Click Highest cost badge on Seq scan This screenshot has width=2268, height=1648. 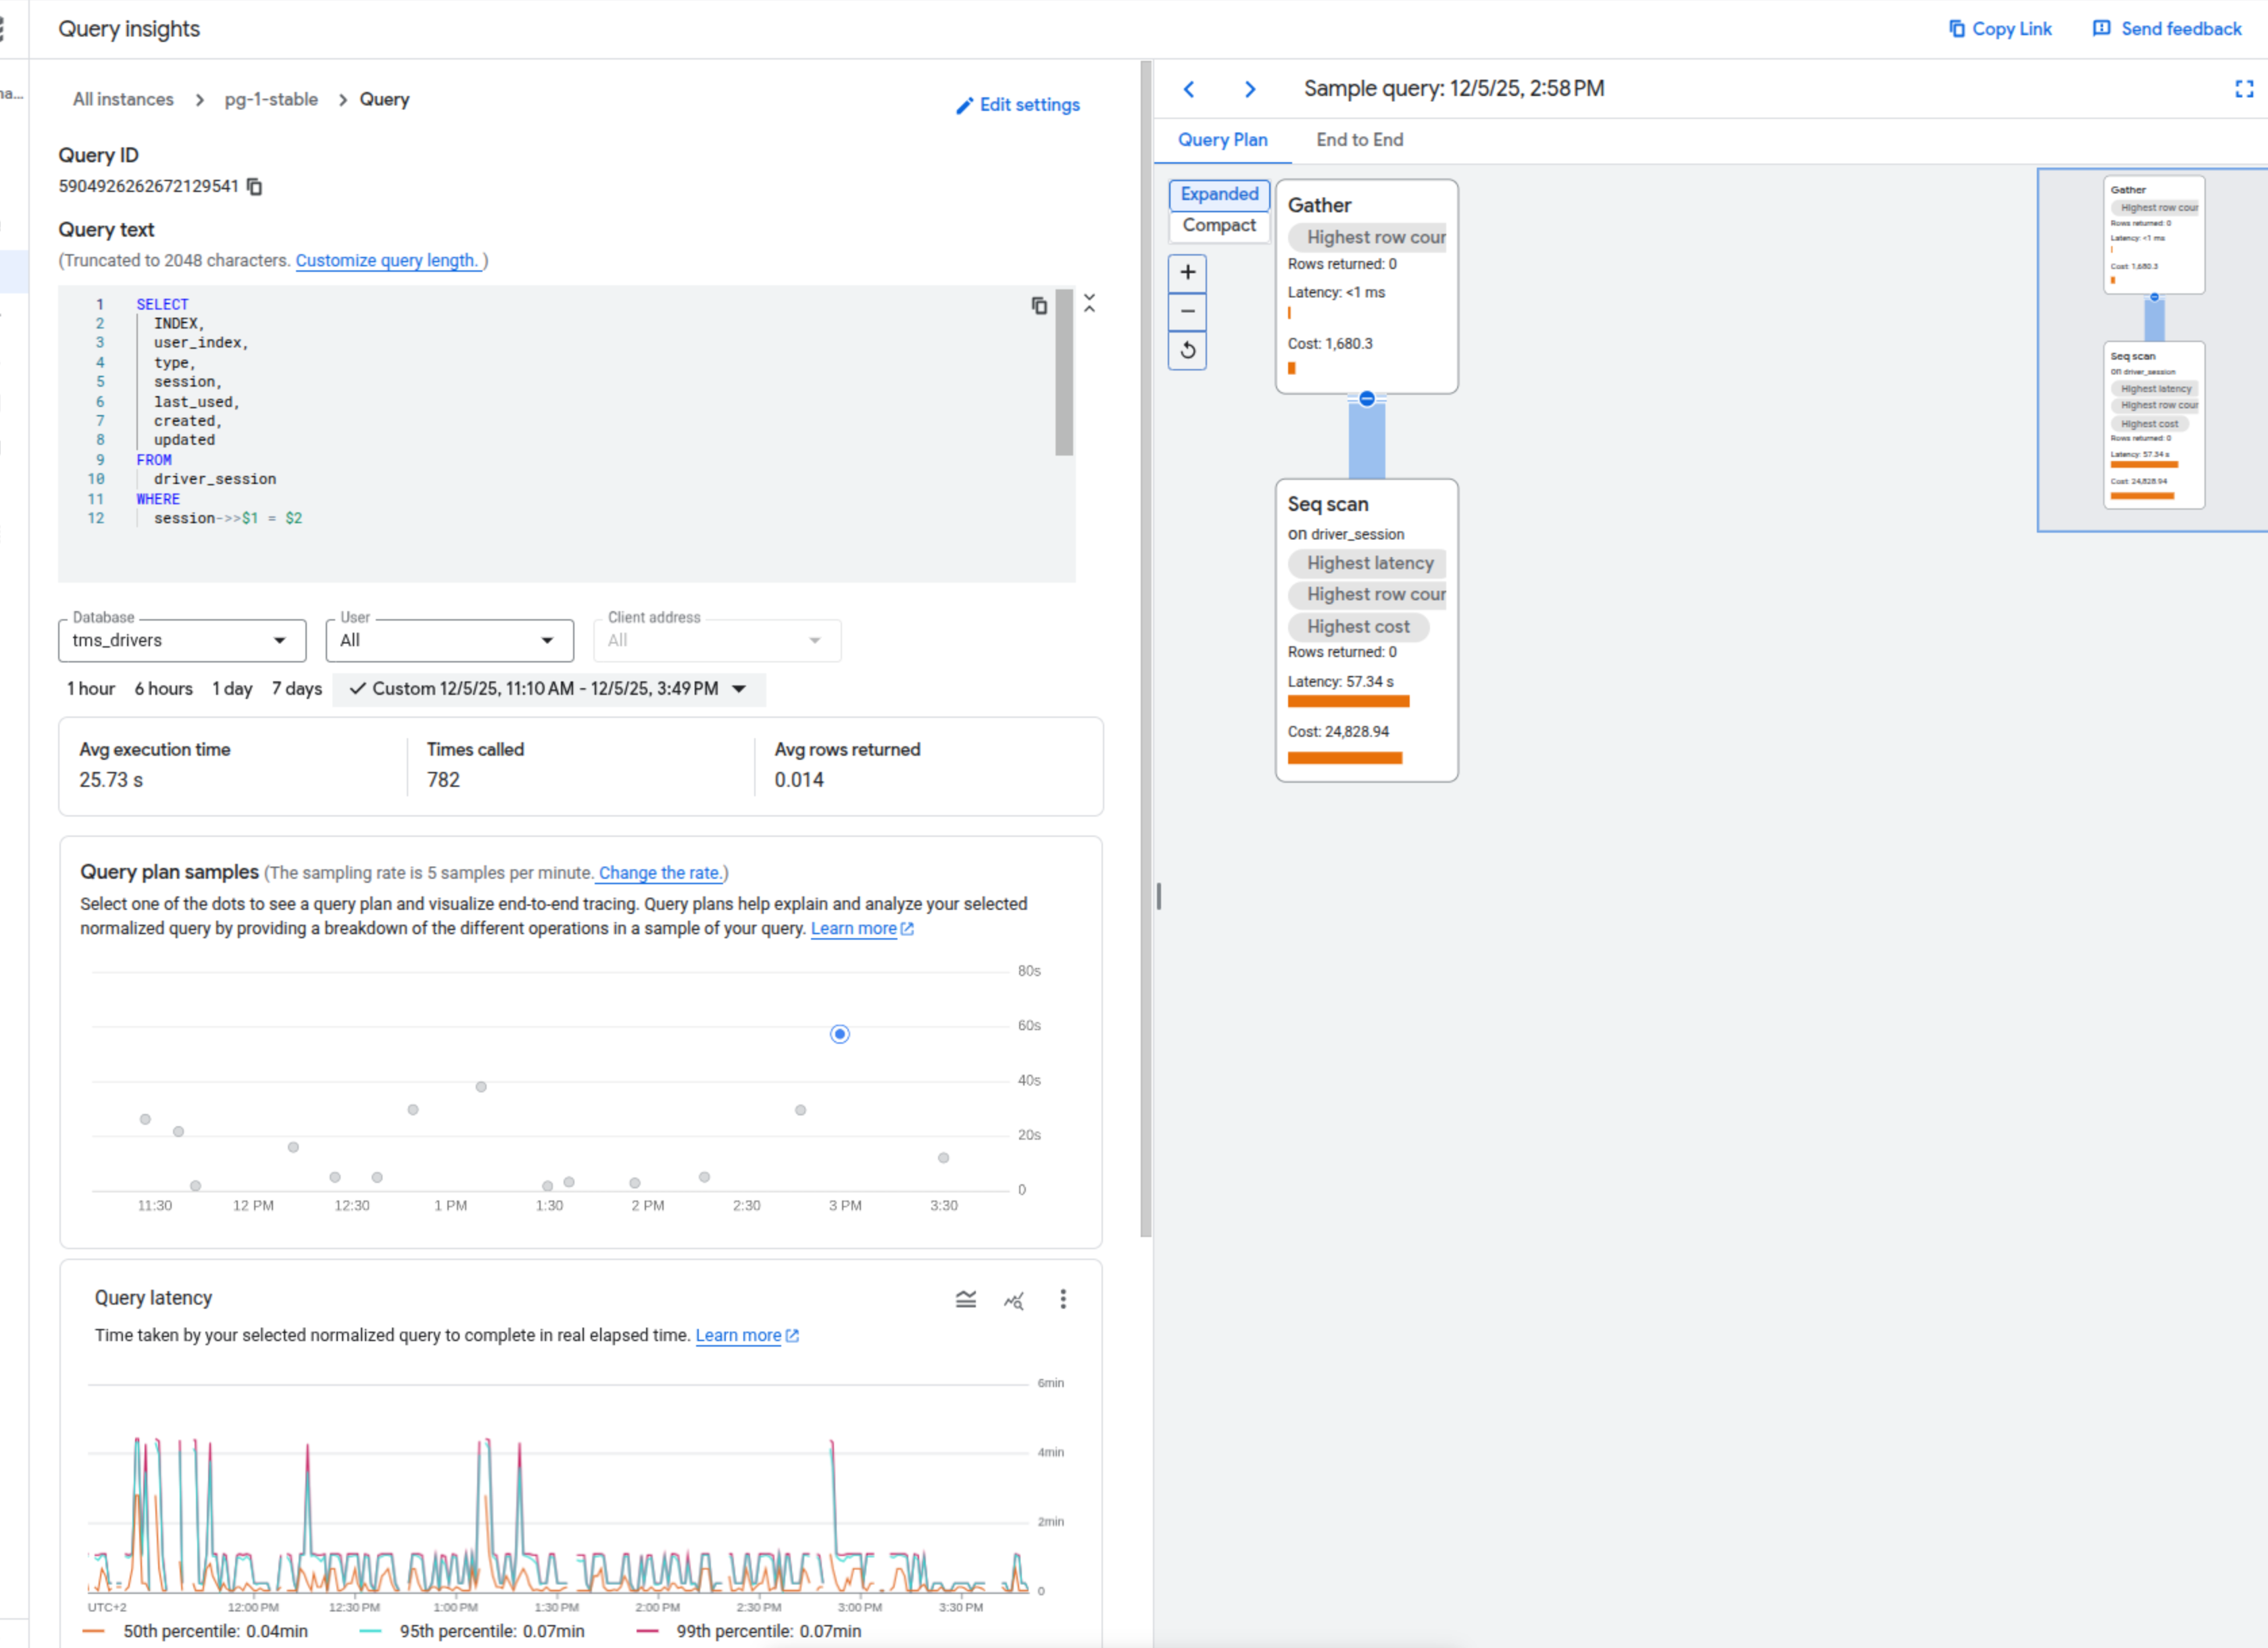tap(1358, 627)
